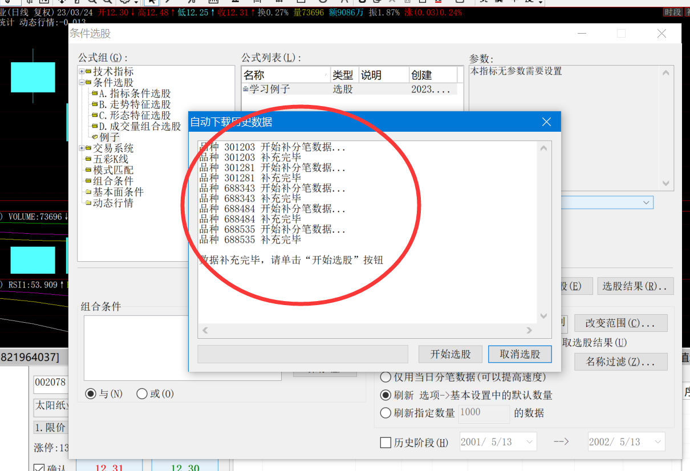Close the 自动下载历史数据 dialog
This screenshot has height=471, width=690.
click(x=546, y=121)
